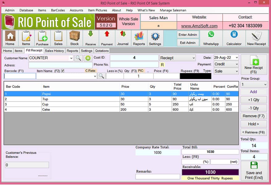Launch WhatsApp from the toolbar

tap(211, 38)
